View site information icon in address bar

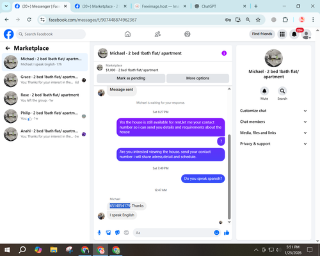[x=42, y=20]
